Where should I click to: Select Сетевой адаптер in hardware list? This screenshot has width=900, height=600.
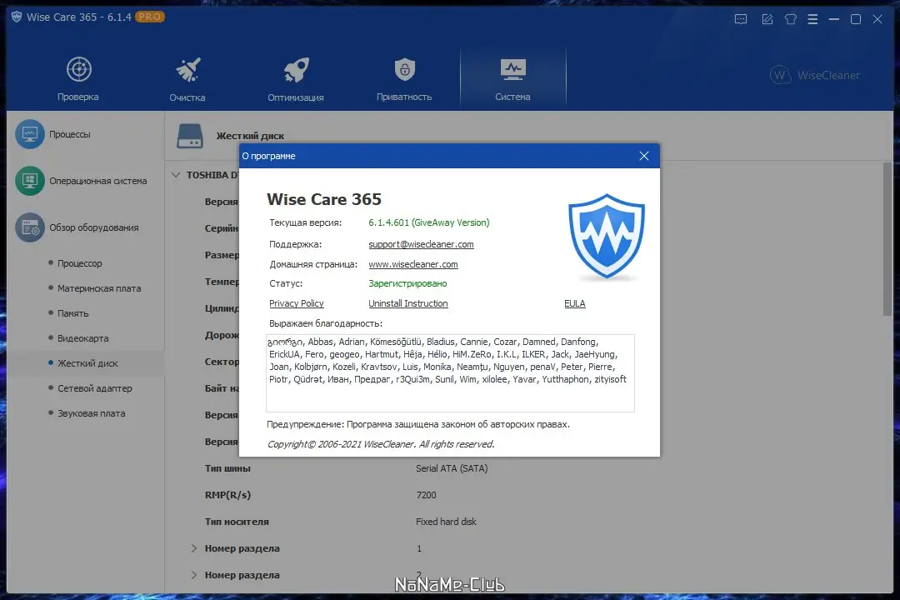[95, 388]
